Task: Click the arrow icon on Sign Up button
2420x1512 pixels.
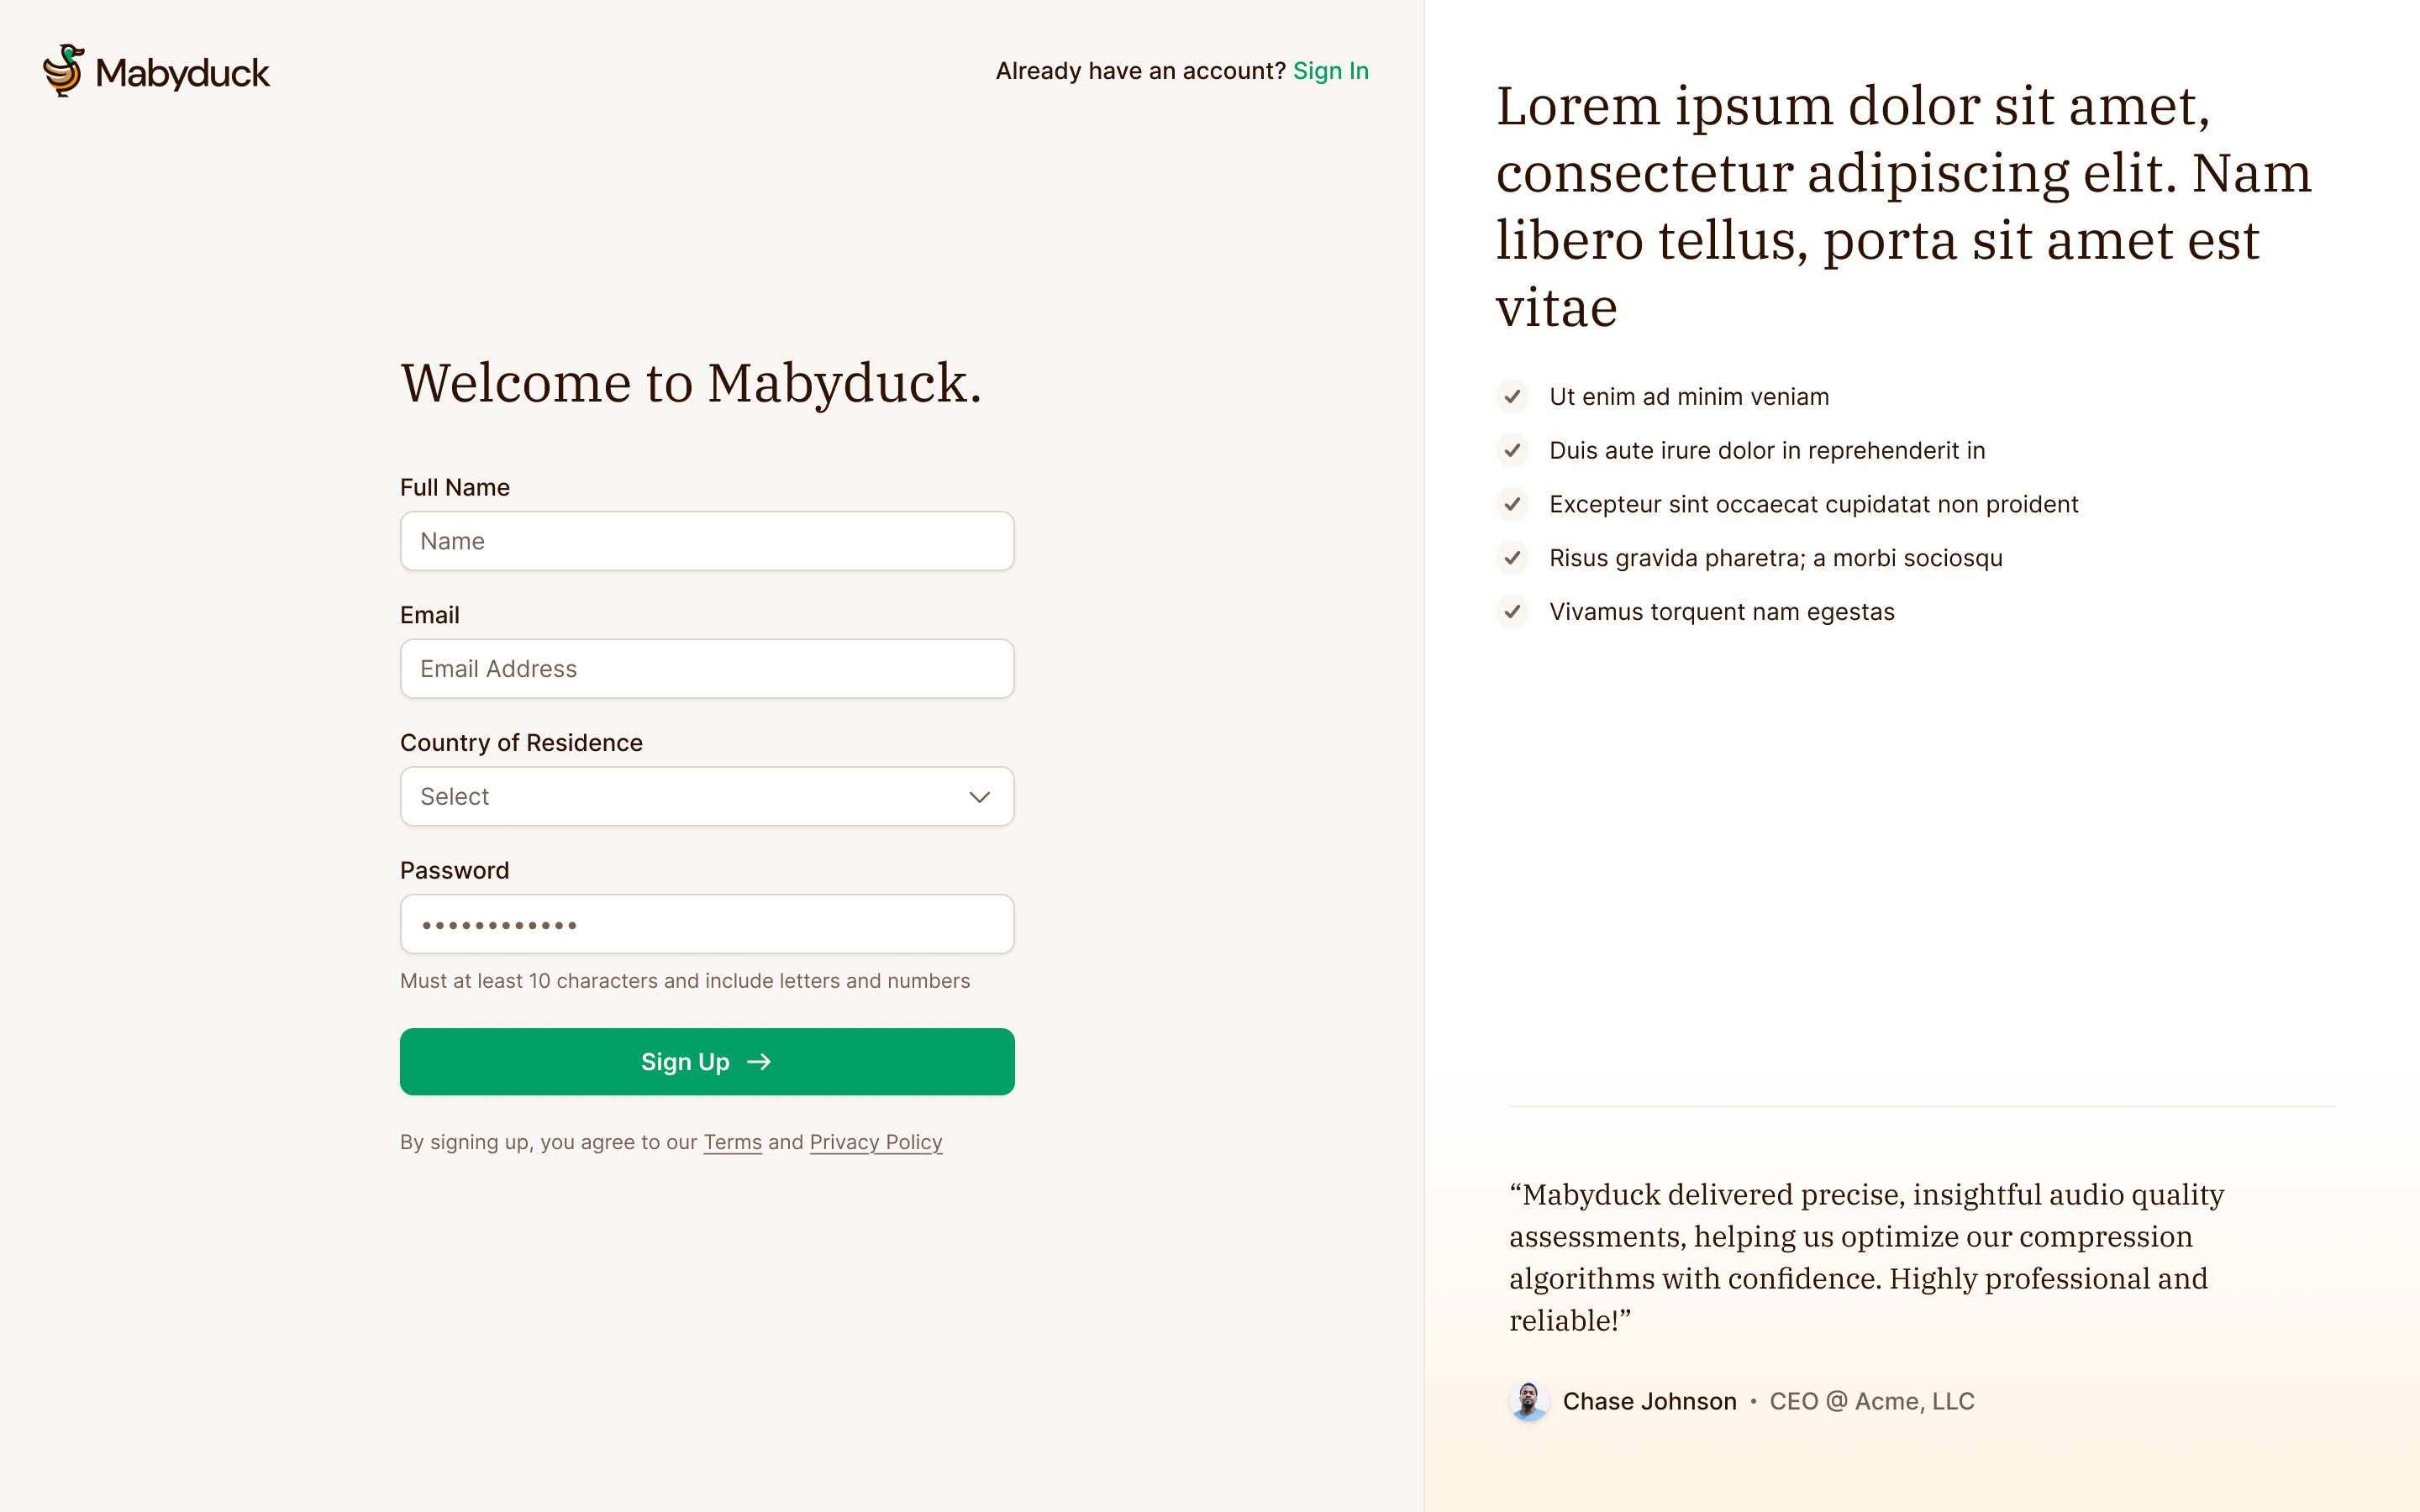Action: pos(759,1062)
